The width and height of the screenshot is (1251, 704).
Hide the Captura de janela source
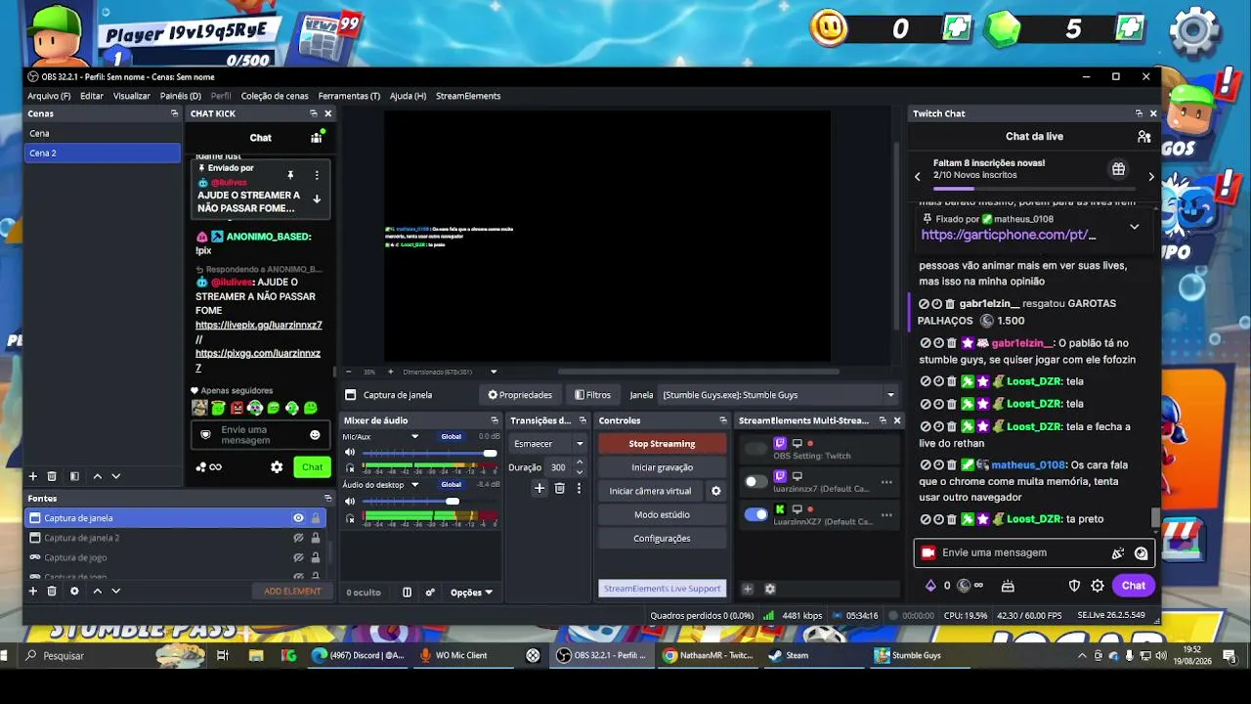pyautogui.click(x=298, y=518)
